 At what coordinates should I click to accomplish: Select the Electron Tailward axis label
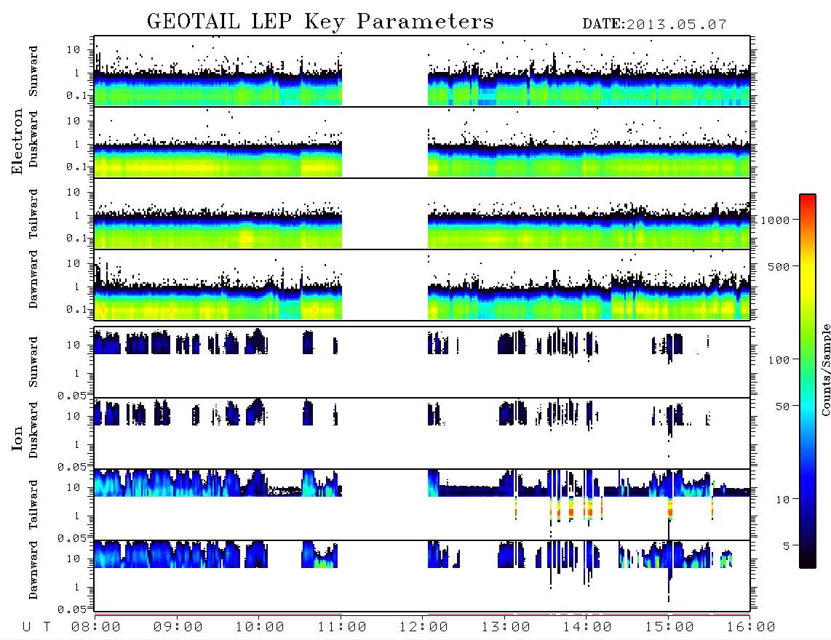click(33, 214)
